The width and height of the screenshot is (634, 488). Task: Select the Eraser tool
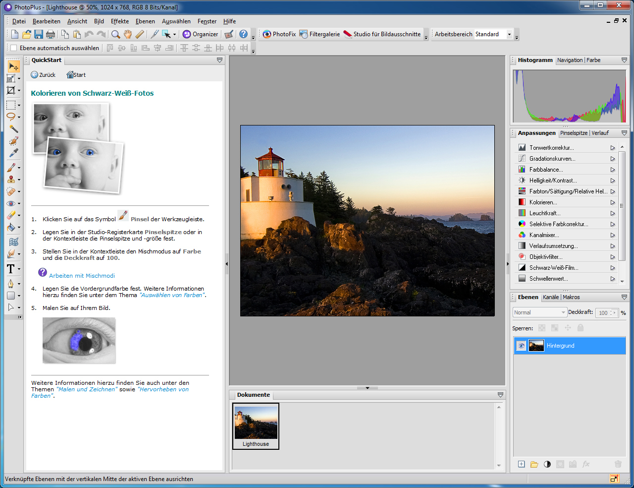click(11, 215)
